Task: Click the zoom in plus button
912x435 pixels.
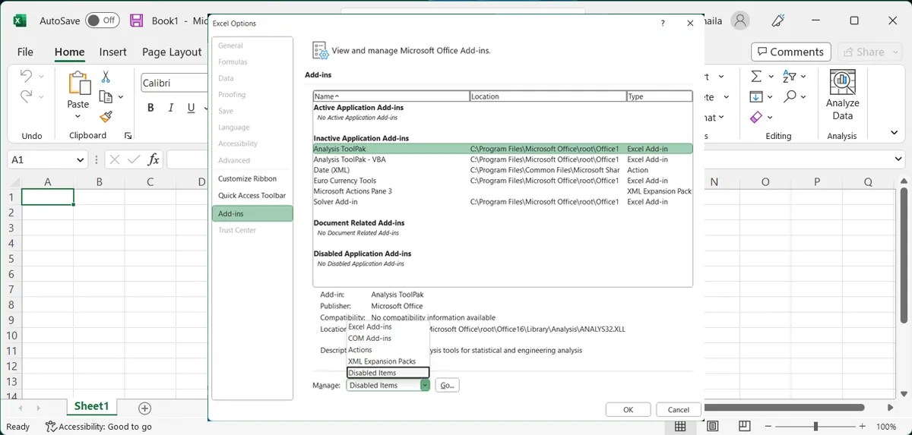Action: coord(864,427)
